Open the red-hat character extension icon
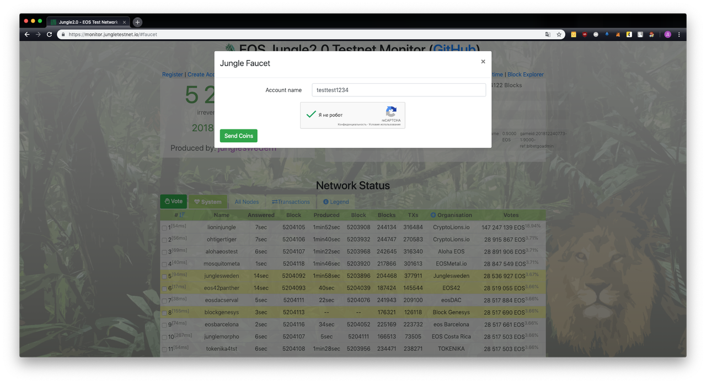Image resolution: width=706 pixels, height=383 pixels. [x=651, y=34]
